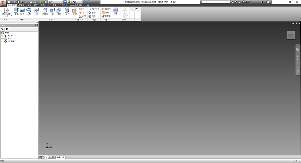Switch to the 3D 모형 ribbon tab
The image size is (301, 163).
12,5
